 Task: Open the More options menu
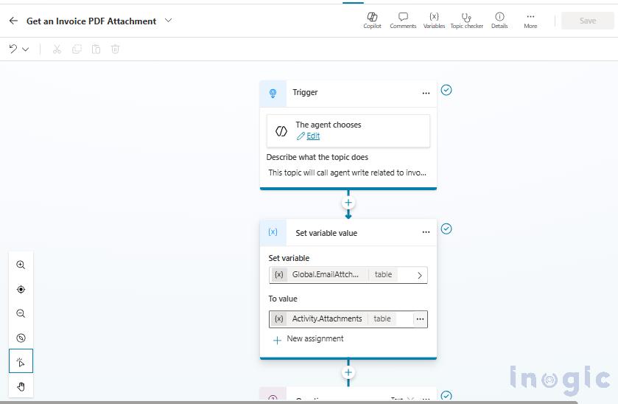pos(530,21)
